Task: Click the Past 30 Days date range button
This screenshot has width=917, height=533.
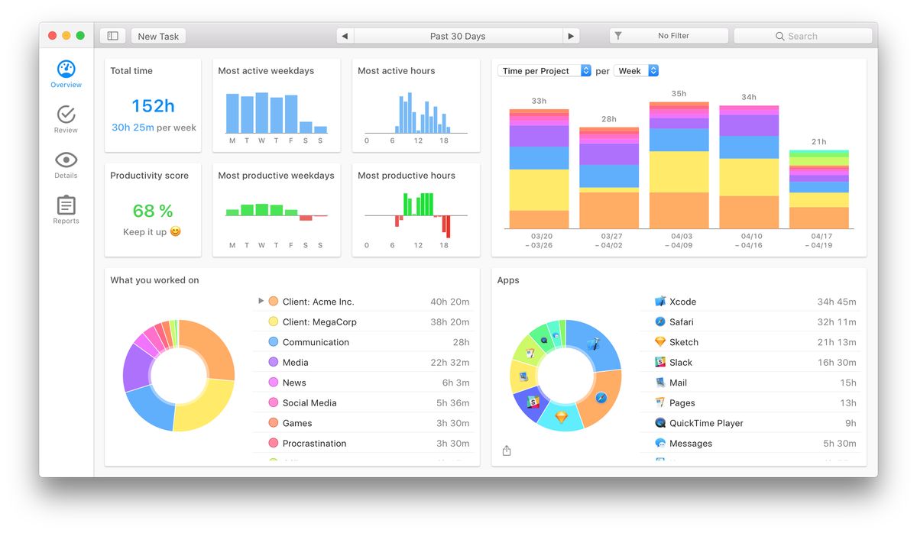Action: pos(457,36)
